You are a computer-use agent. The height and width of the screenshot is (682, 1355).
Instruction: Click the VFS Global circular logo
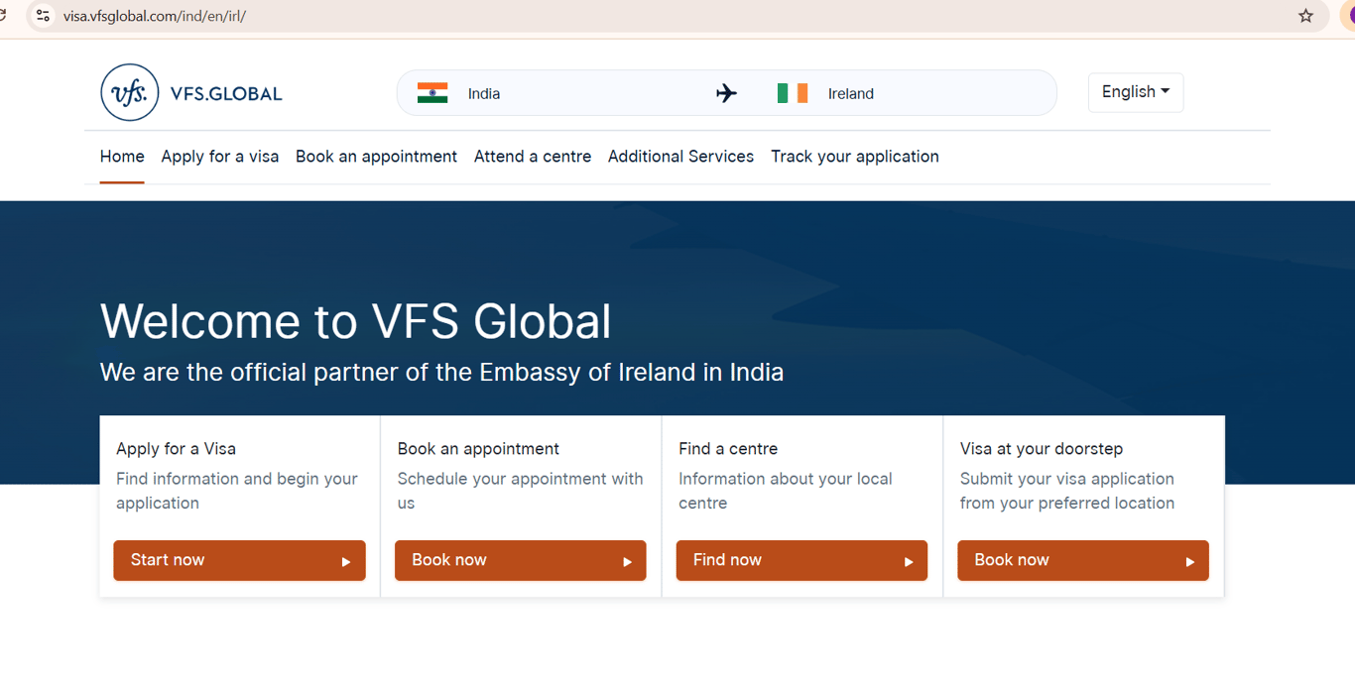(x=130, y=92)
